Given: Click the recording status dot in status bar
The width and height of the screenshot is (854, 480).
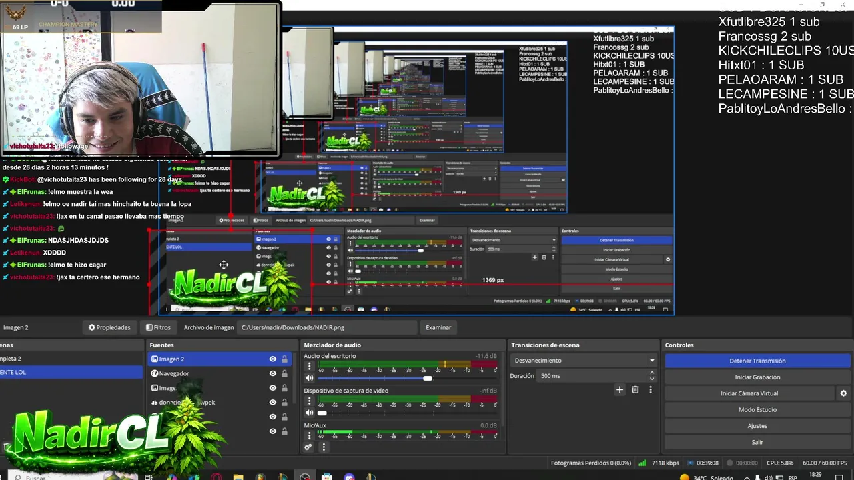Looking at the screenshot, I should (729, 463).
